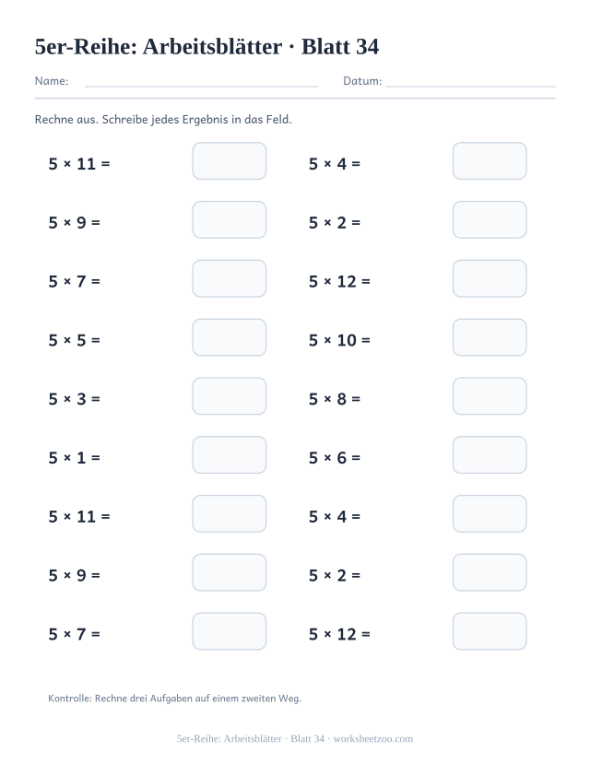Click the first 5 × 4 answer box
Viewport: 590px width, 764px height.
[490, 160]
